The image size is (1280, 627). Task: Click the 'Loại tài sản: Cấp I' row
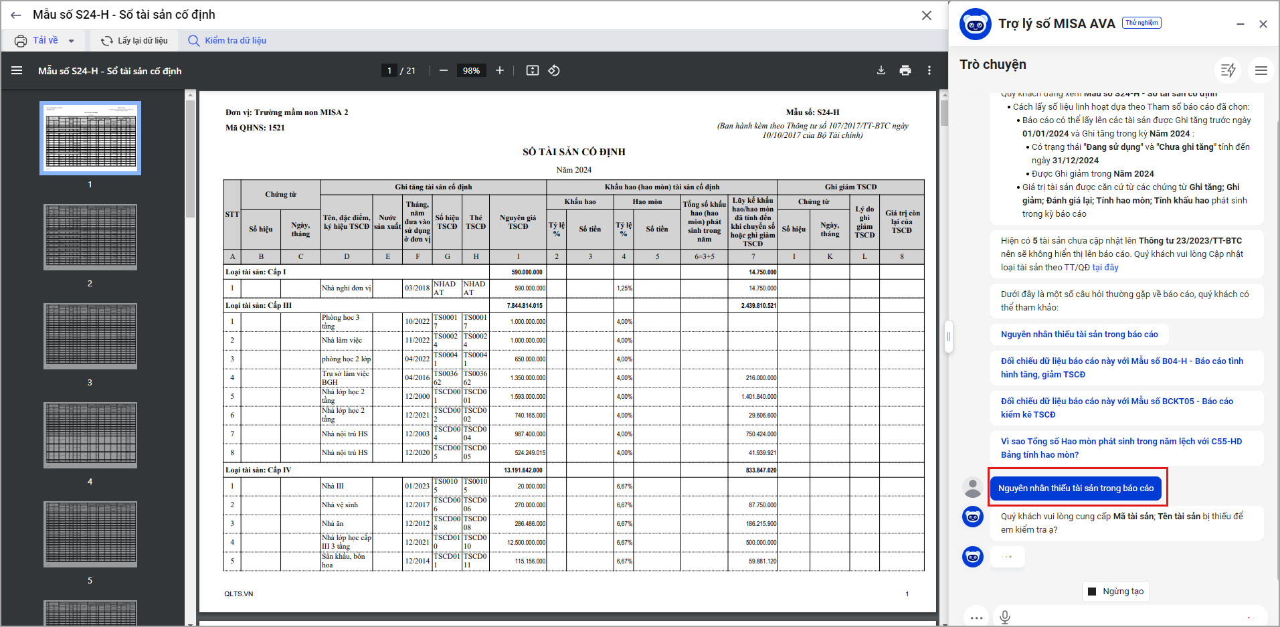pos(573,272)
